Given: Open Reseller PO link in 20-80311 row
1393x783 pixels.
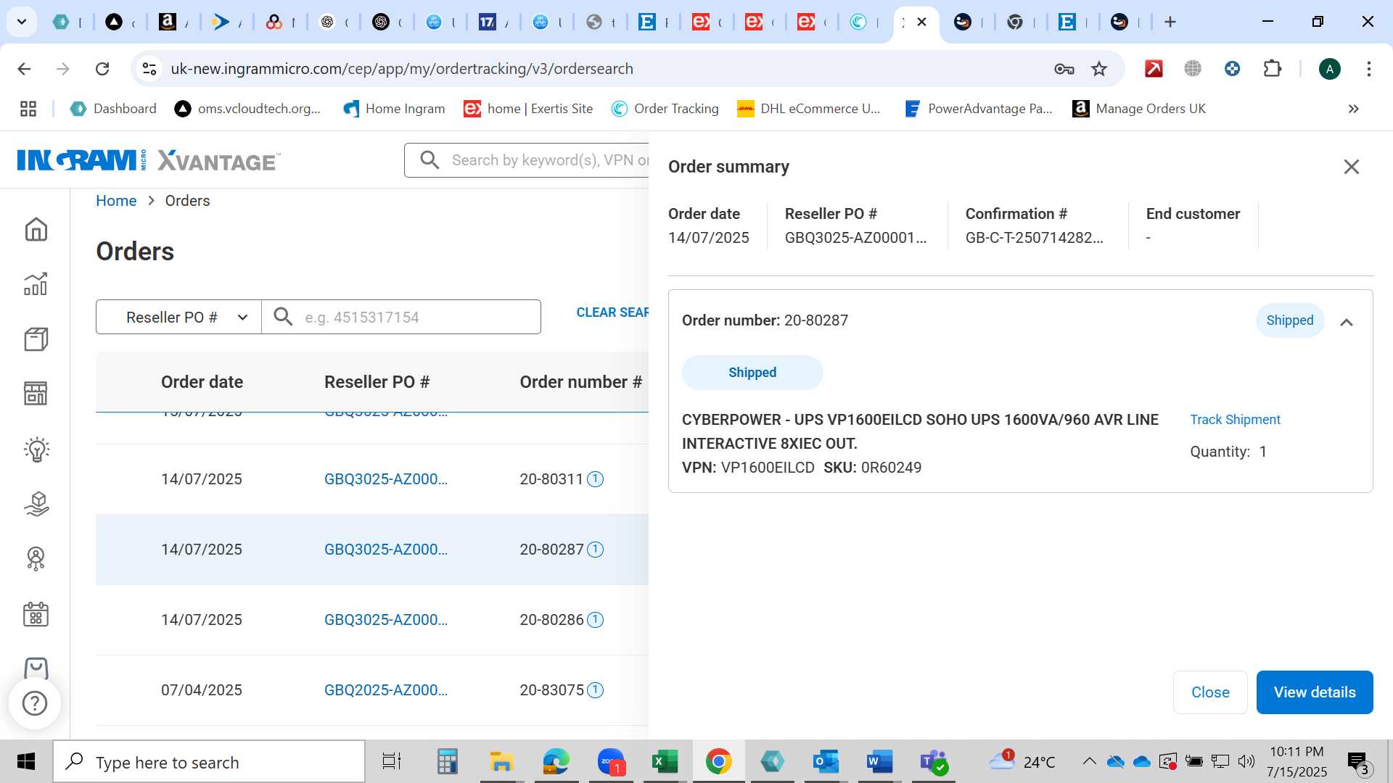Looking at the screenshot, I should [386, 479].
